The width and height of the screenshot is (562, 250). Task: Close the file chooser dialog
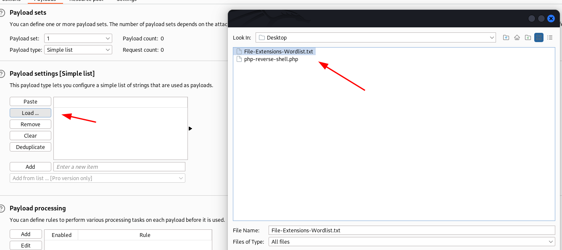(551, 19)
